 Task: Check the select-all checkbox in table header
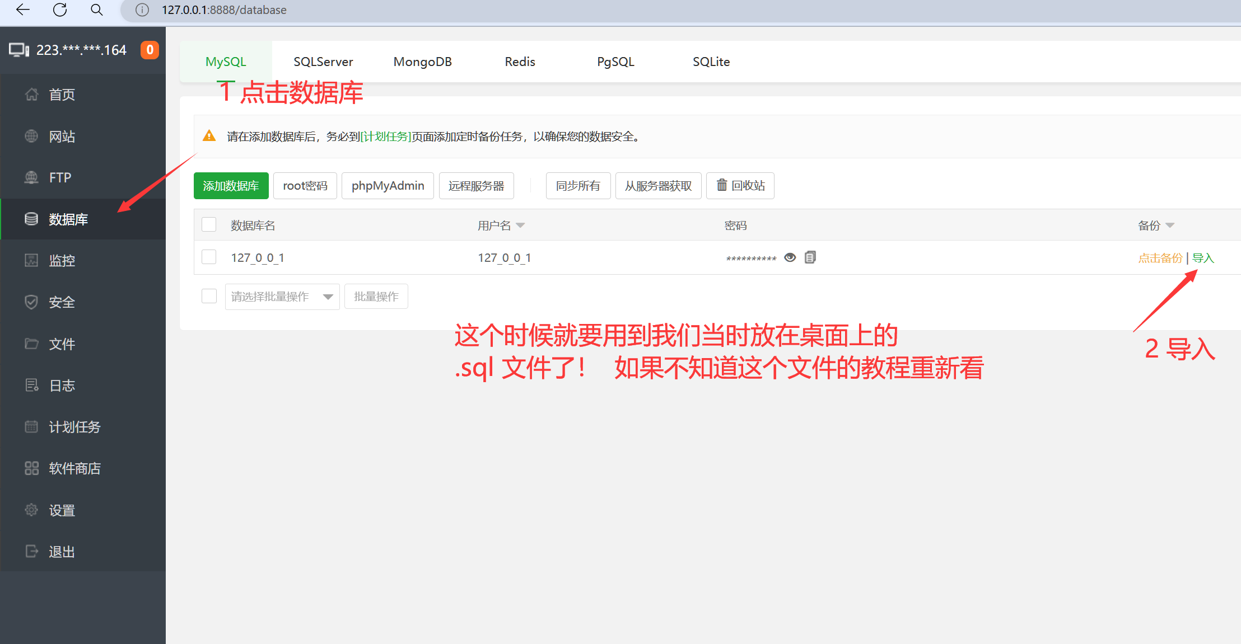[x=208, y=224]
